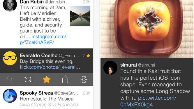The height and width of the screenshot is (109, 194).
Task: Select Civic Center, San Francisco location
Action: pyautogui.click(x=49, y=105)
